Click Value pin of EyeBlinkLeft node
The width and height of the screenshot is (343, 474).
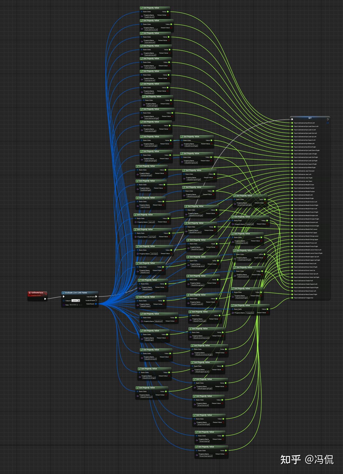pos(168,12)
